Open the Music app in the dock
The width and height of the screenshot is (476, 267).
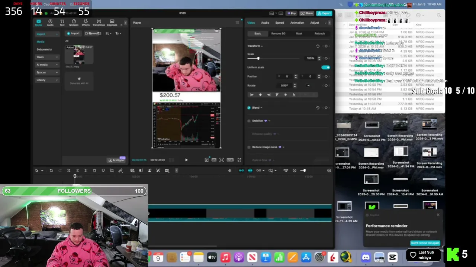(225, 257)
